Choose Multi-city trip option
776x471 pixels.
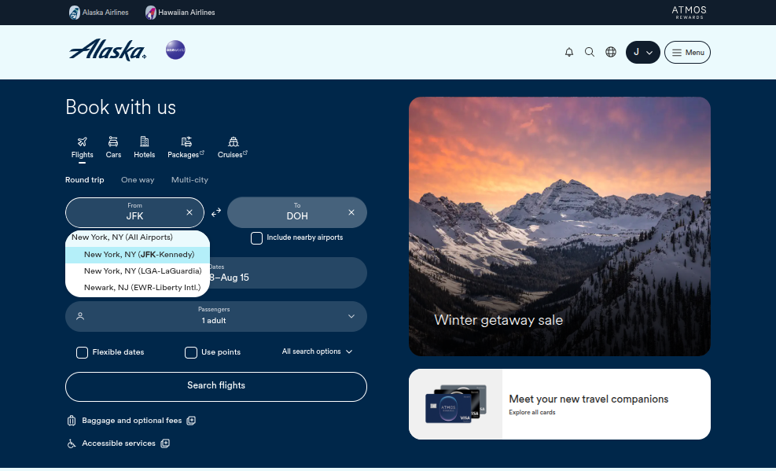coord(189,180)
